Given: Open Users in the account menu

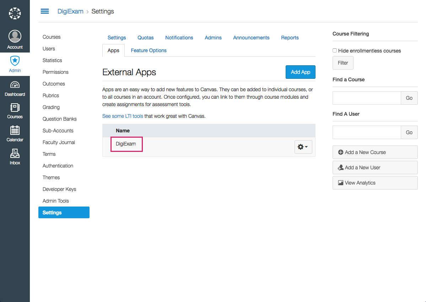Looking at the screenshot, I should click(49, 49).
